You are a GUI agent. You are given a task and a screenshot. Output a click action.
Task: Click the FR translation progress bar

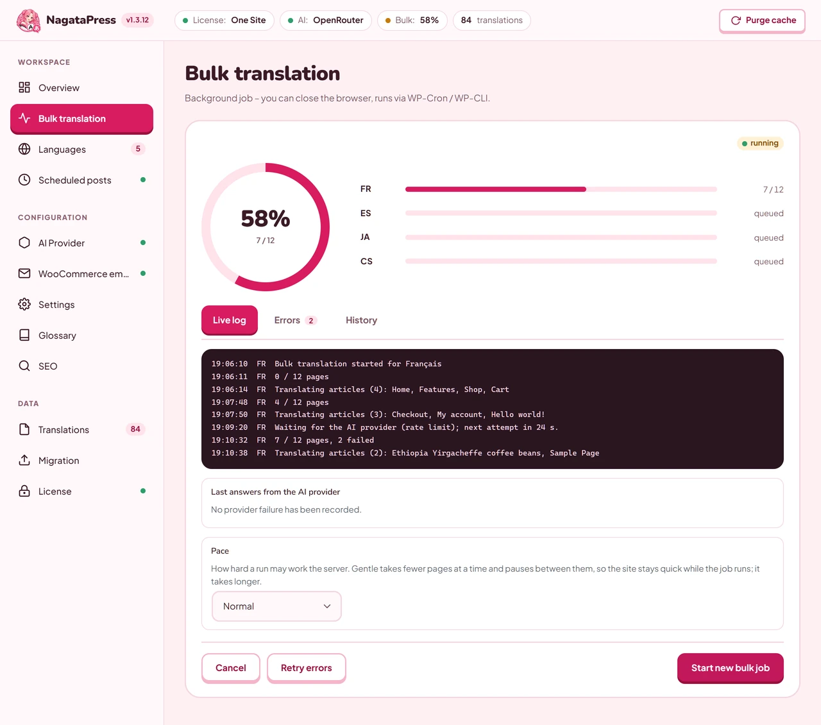point(561,189)
